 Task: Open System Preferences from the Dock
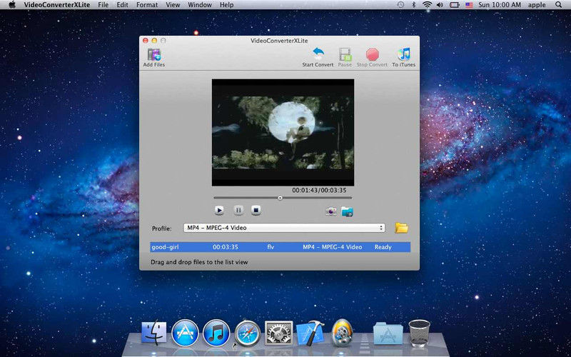click(x=279, y=333)
